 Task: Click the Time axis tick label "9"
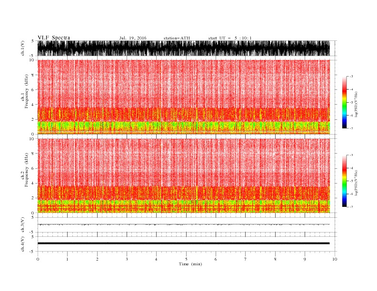[x=305, y=259]
